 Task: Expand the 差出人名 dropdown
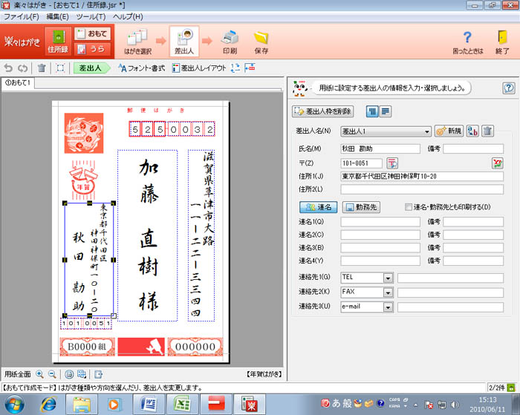tap(426, 131)
